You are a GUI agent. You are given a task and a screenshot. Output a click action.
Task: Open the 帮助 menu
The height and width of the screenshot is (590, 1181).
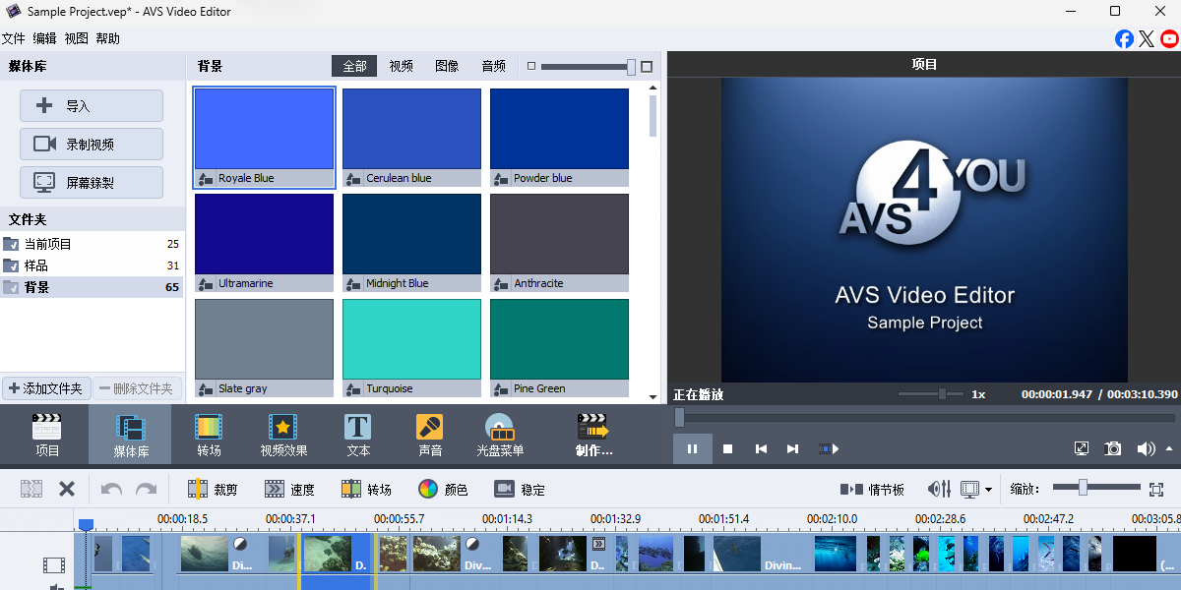[107, 38]
